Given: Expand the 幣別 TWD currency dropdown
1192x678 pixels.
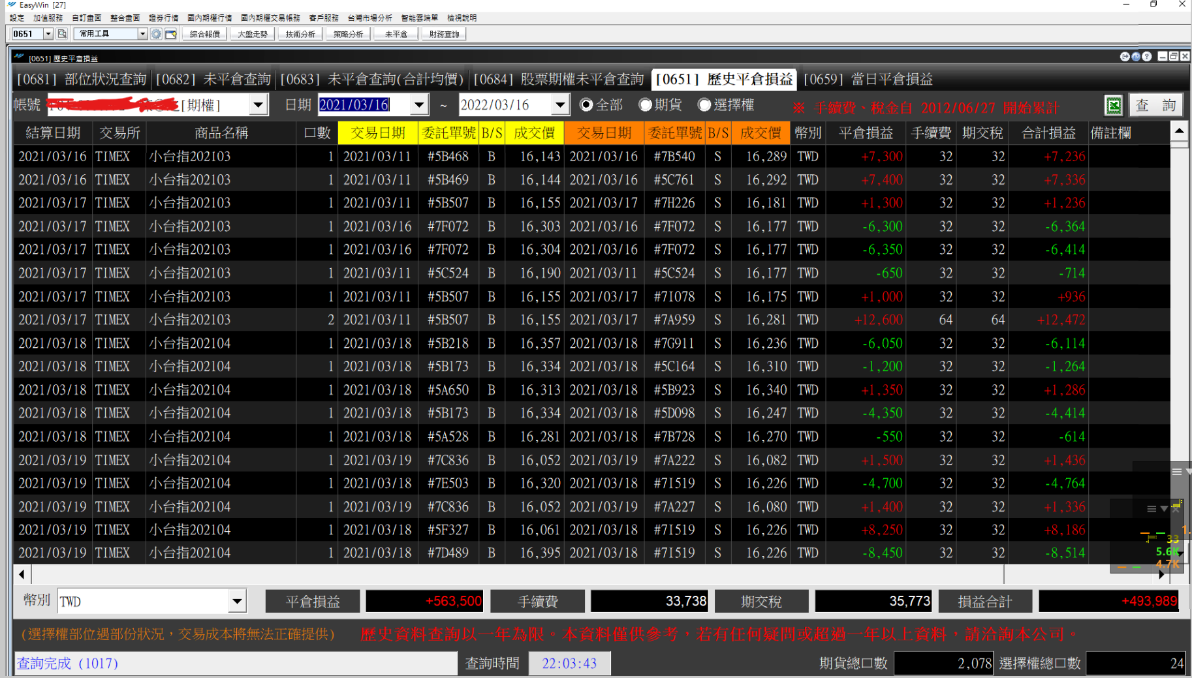Looking at the screenshot, I should coord(237,602).
